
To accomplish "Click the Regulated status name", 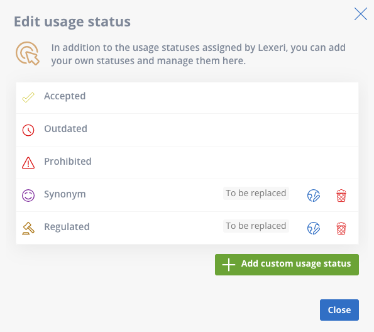I will [x=67, y=227].
